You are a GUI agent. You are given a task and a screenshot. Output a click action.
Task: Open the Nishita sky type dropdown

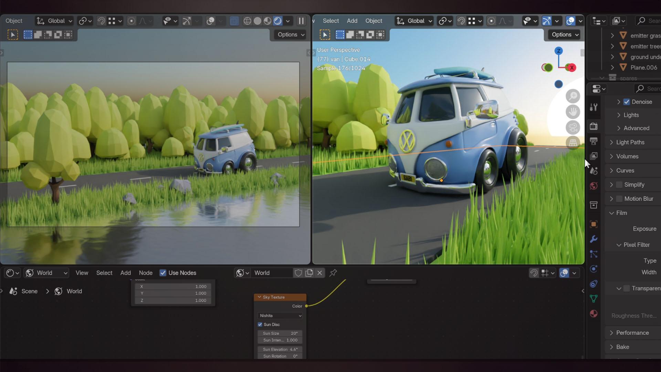coord(280,316)
